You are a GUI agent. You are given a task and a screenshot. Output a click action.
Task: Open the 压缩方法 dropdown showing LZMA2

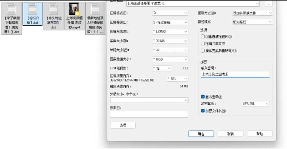pyautogui.click(x=170, y=31)
